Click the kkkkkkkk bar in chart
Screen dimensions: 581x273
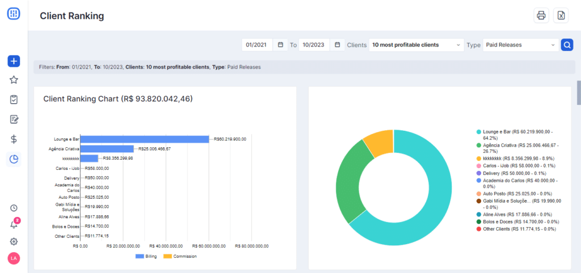click(89, 159)
